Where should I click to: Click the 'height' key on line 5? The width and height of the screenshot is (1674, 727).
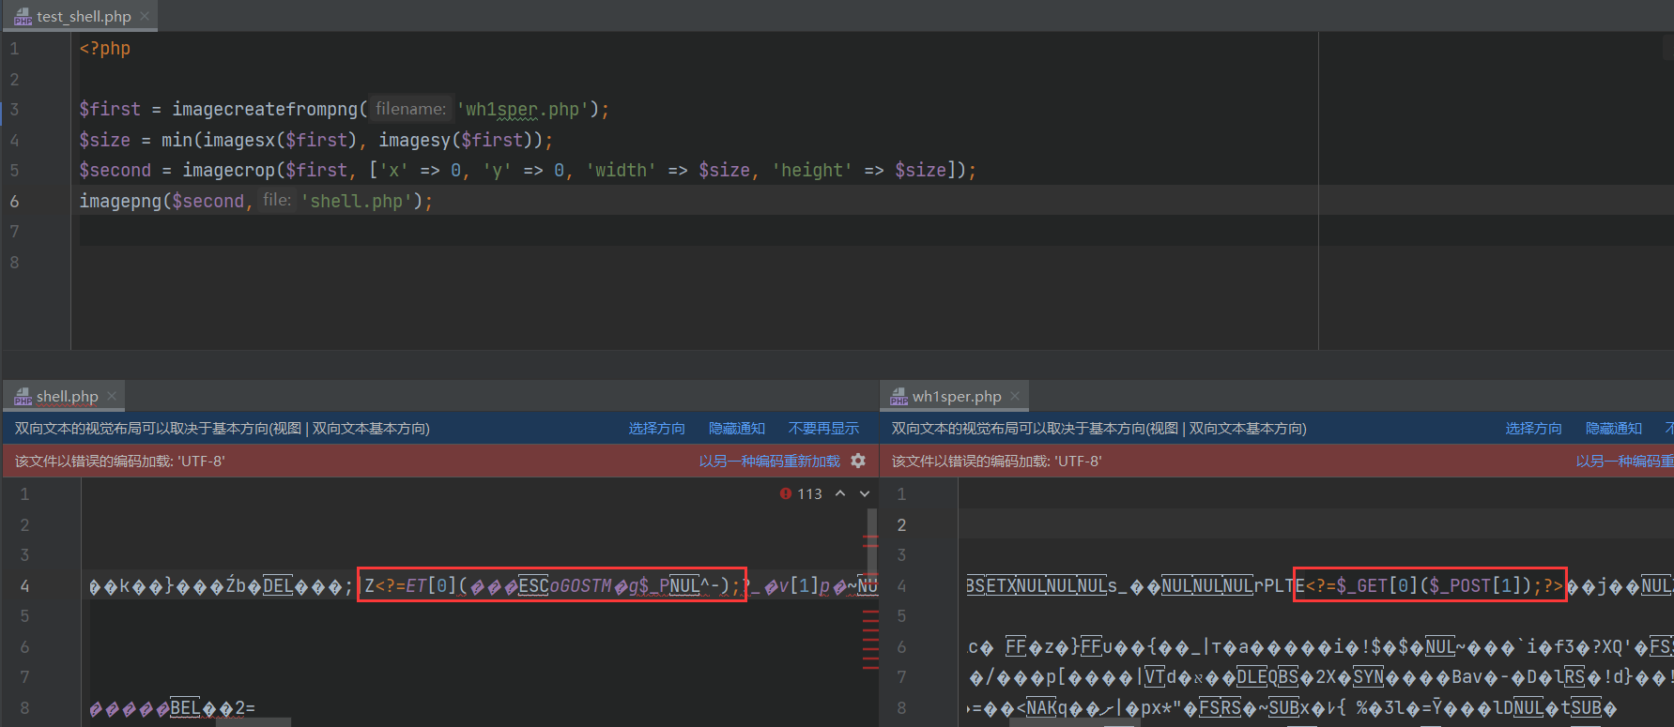point(812,170)
